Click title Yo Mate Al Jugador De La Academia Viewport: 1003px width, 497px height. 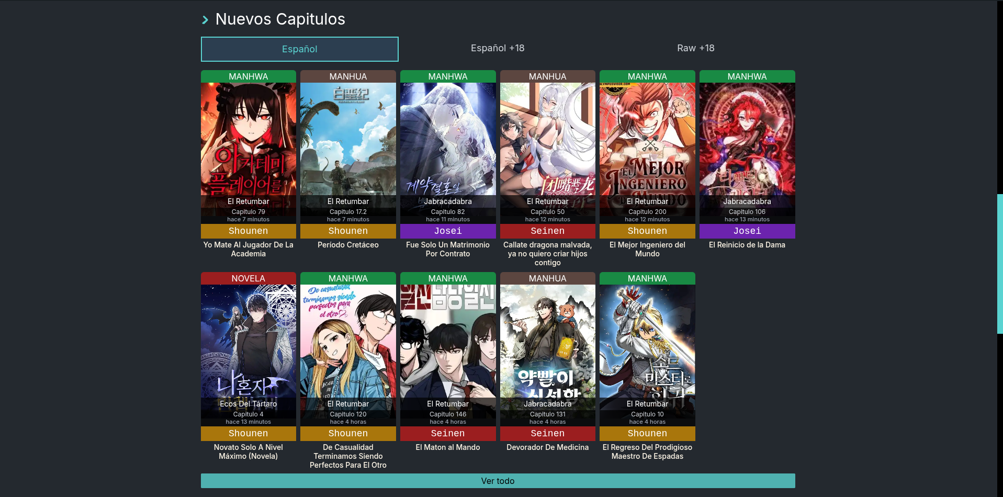(249, 249)
